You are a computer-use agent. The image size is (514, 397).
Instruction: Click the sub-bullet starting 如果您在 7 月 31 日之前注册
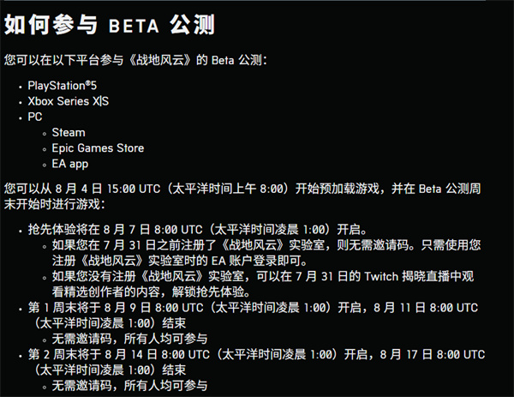point(257,244)
